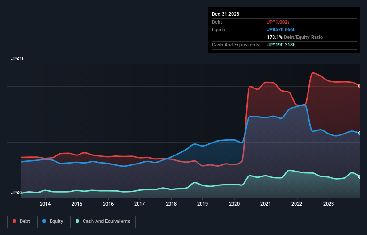Select the 2021 axis label
Screen dimensions: 367x235
click(x=266, y=204)
